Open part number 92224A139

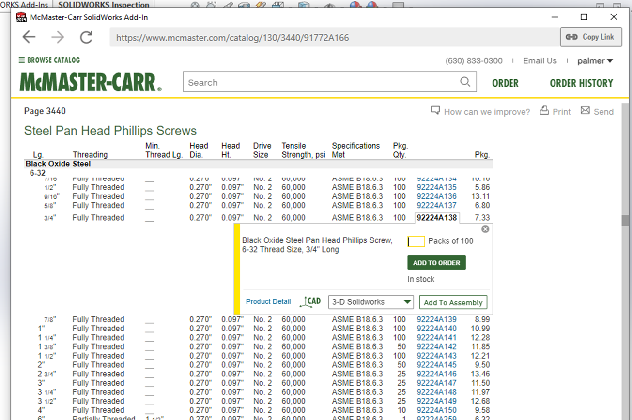click(x=436, y=319)
